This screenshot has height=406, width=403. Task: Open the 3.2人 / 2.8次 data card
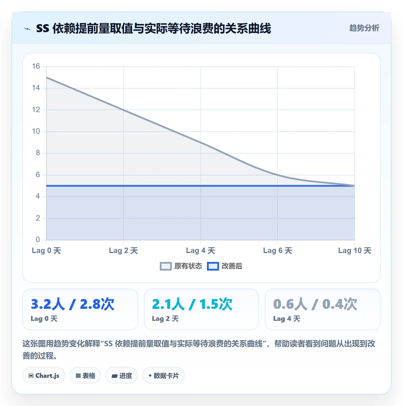coord(80,309)
